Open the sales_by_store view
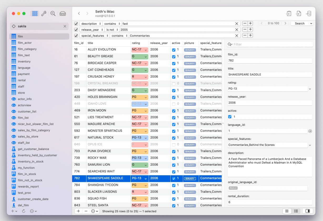Image resolution: width=323 pixels, height=221 pixels. pyautogui.click(x=28, y=136)
